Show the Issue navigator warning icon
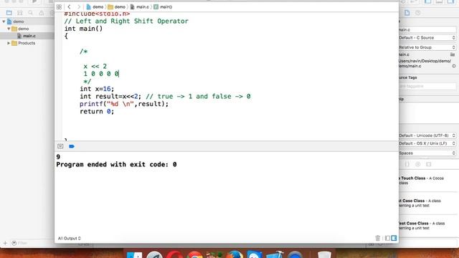The image size is (459, 258). tap(42, 13)
